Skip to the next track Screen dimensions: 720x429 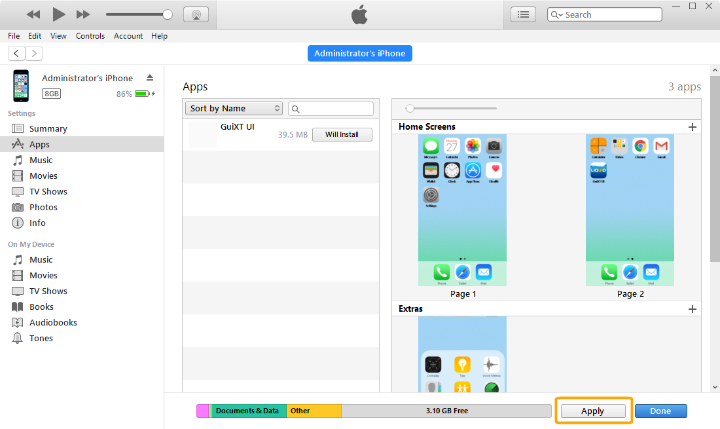[x=83, y=14]
